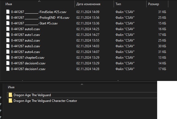
Task: Select folder name Dragon Age The Veilguard Character Creator
Action: coord(45,101)
